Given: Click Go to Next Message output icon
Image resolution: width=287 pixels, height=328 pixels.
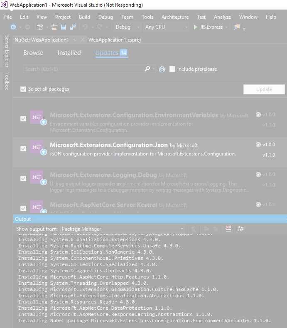Looking at the screenshot, I should click(x=216, y=229).
